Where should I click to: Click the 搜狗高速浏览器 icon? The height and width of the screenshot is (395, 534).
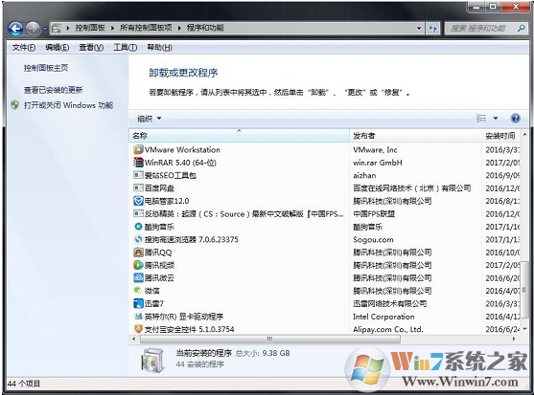coord(138,239)
